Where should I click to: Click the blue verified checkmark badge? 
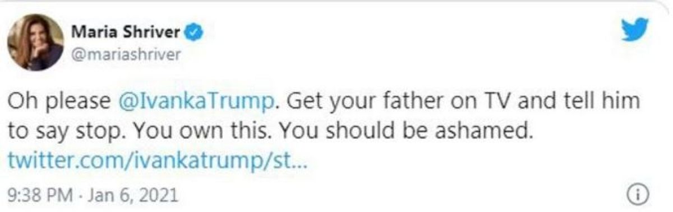(195, 32)
